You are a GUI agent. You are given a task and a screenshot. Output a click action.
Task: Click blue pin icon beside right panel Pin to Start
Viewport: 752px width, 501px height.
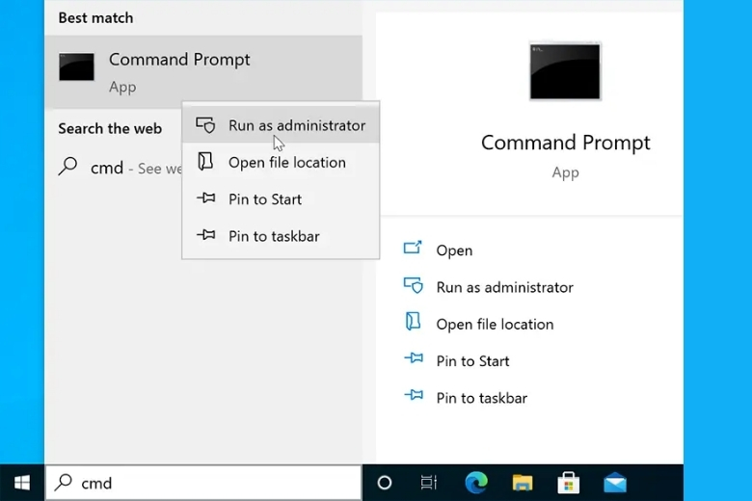(x=414, y=358)
